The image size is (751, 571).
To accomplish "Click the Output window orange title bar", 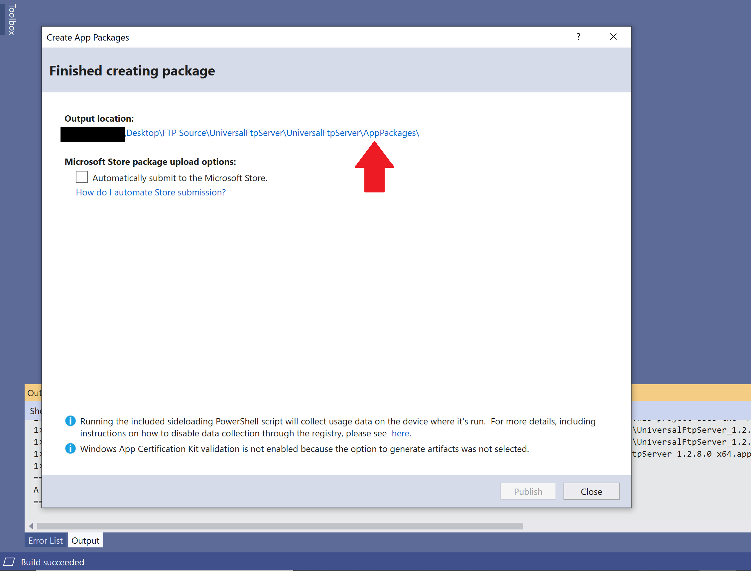I will [690, 393].
